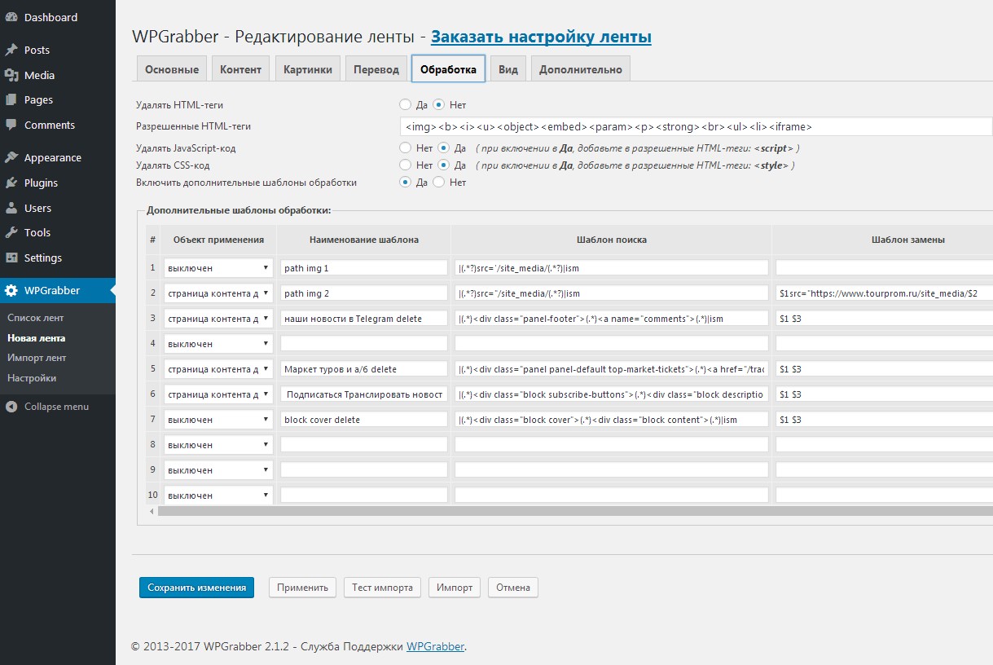Click the Tools wrench icon
The height and width of the screenshot is (665, 993).
11,232
